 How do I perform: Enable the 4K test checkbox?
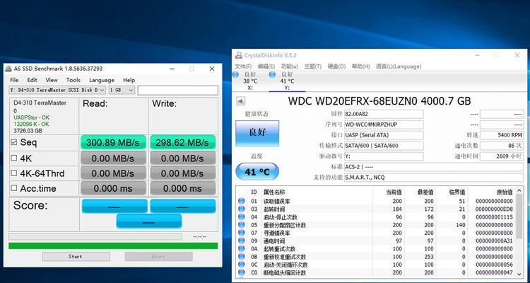(14, 158)
